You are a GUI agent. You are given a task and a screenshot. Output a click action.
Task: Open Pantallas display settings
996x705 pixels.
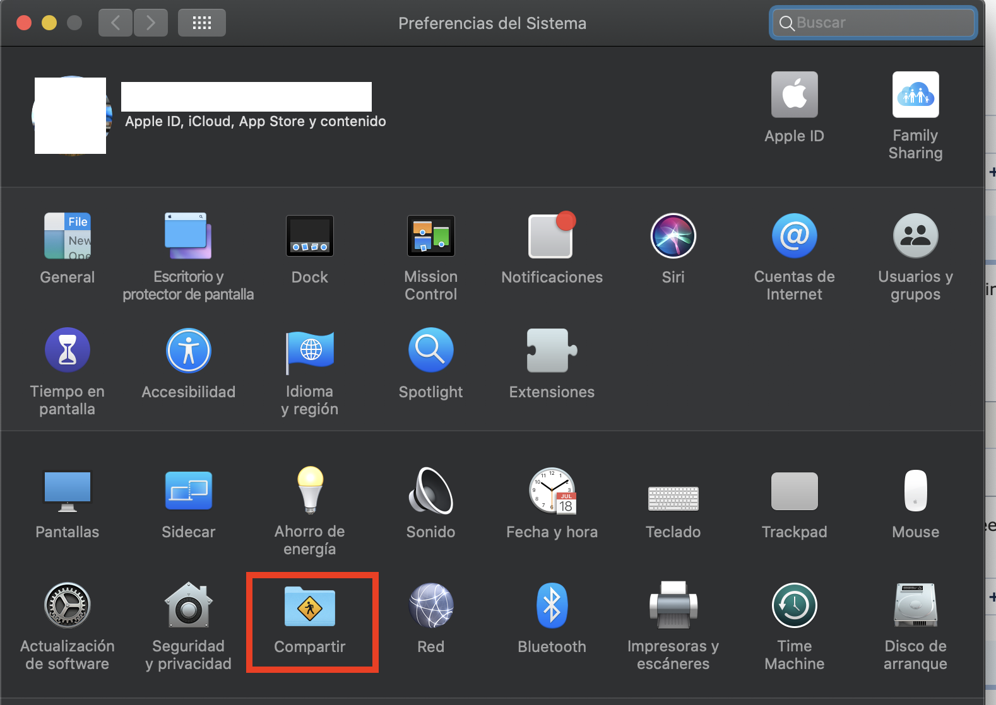[x=68, y=491]
